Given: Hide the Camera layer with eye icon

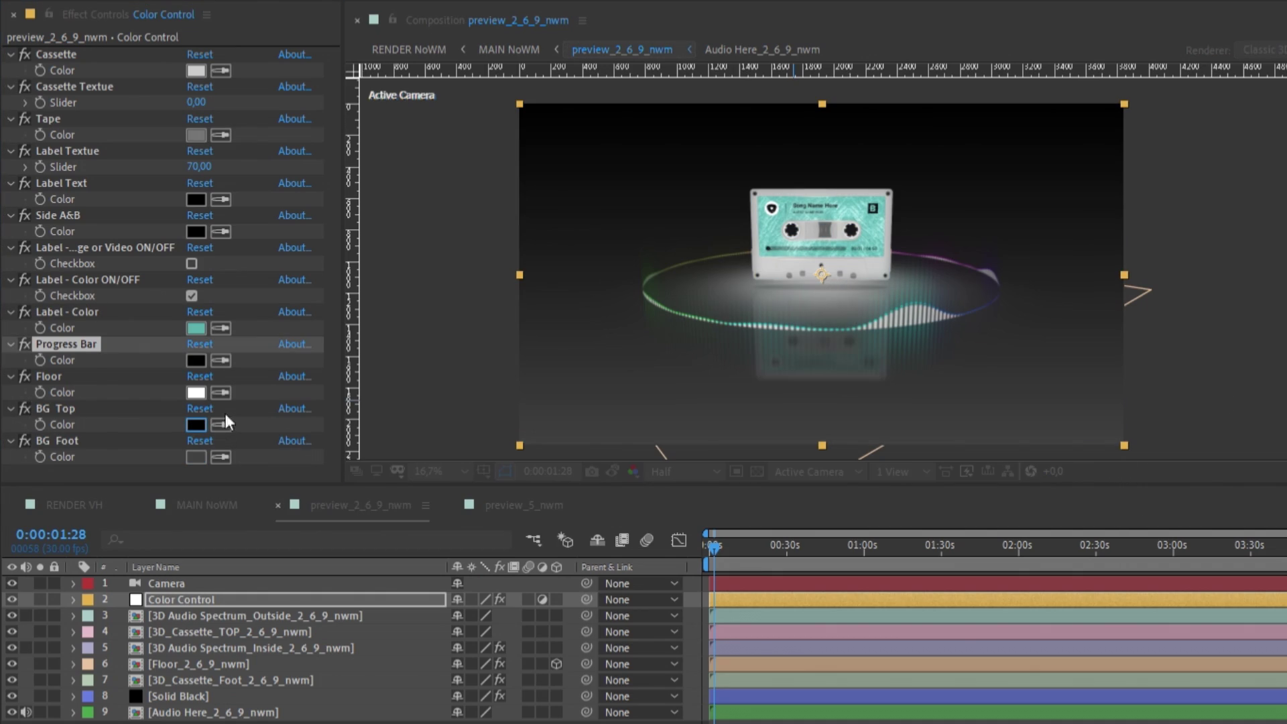Looking at the screenshot, I should click(11, 583).
